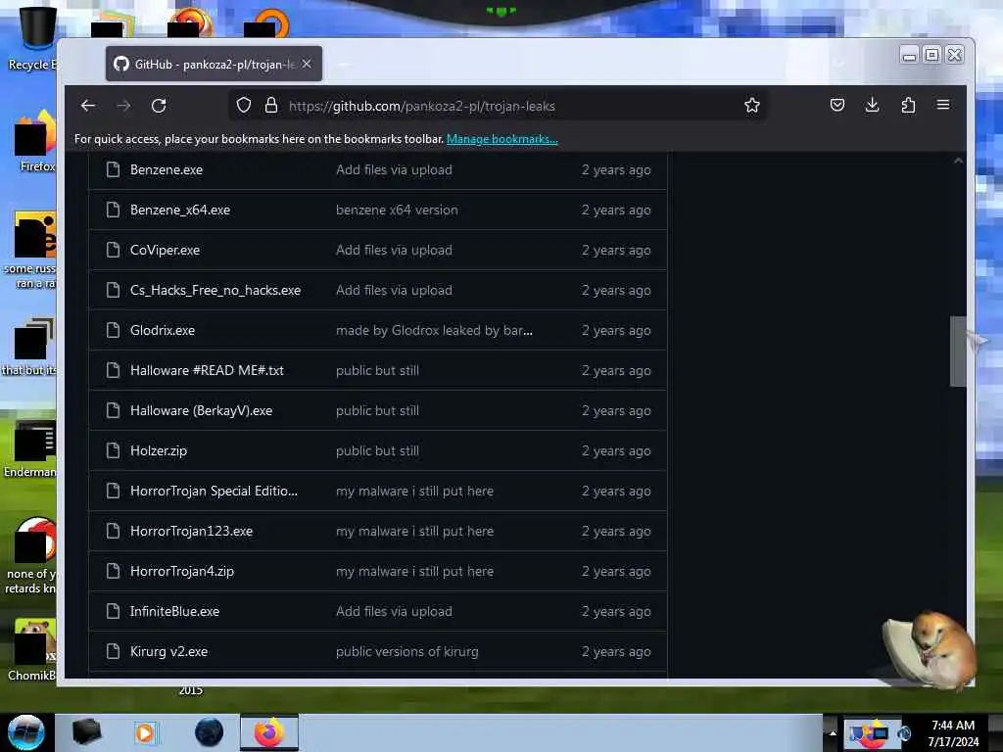This screenshot has width=1003, height=752.
Task: Open the black box taskbar icon
Action: (87, 732)
